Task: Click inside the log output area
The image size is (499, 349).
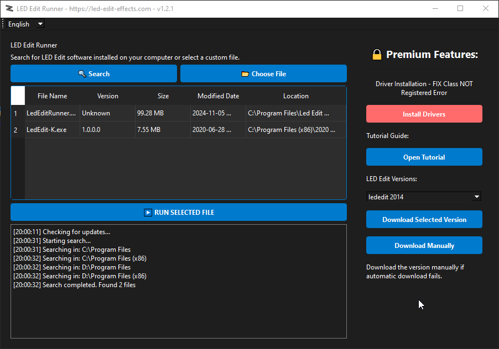Action: click(x=178, y=309)
